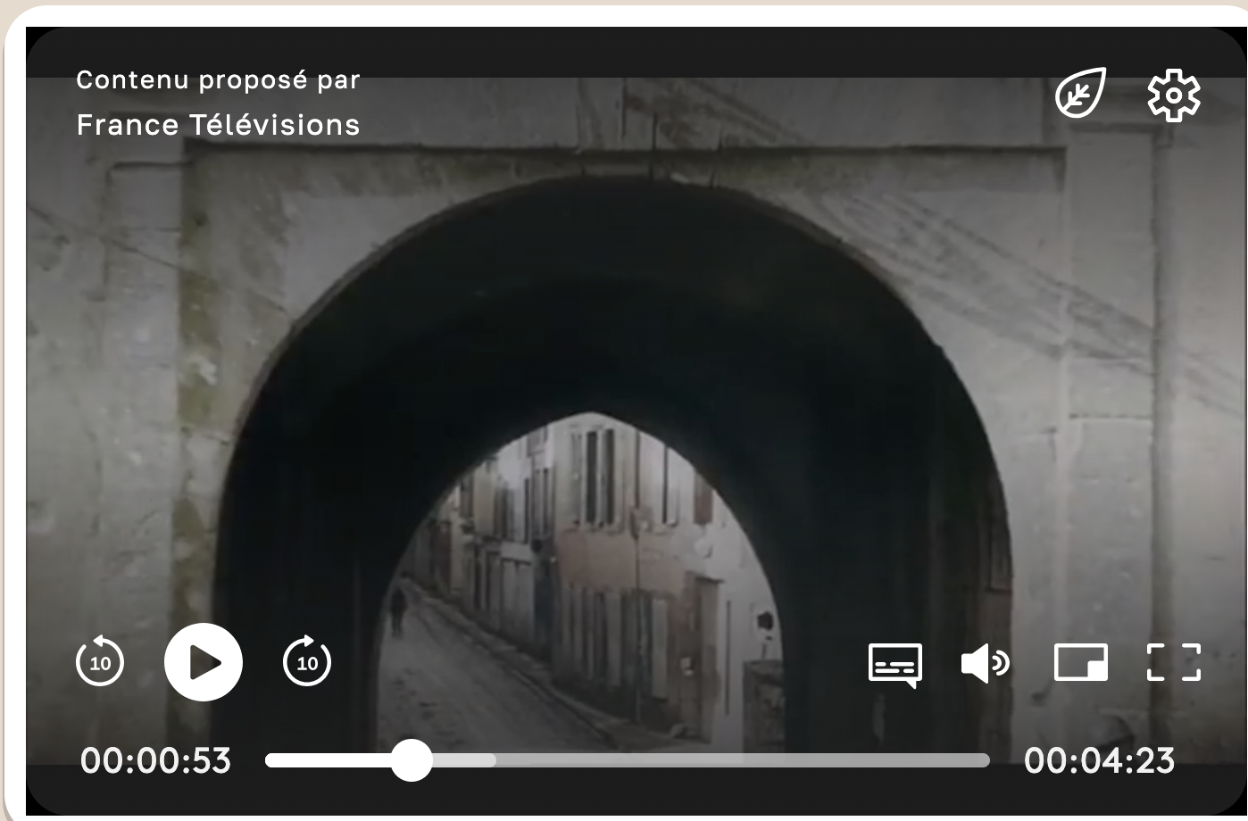The height and width of the screenshot is (821, 1248).
Task: Open the player settings gear
Action: [x=1174, y=95]
